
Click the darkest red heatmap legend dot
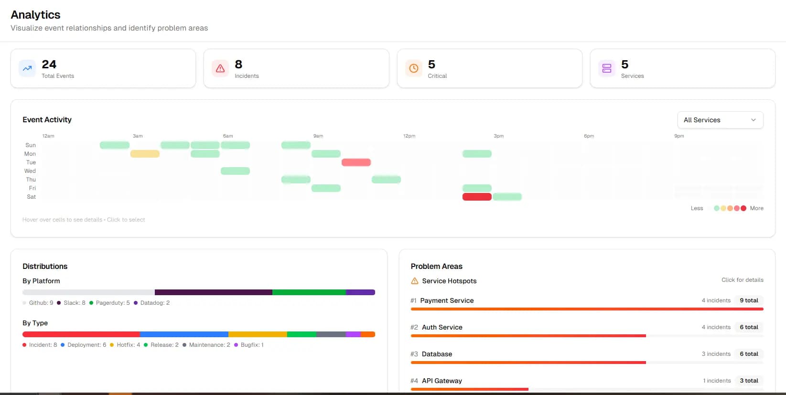point(743,208)
